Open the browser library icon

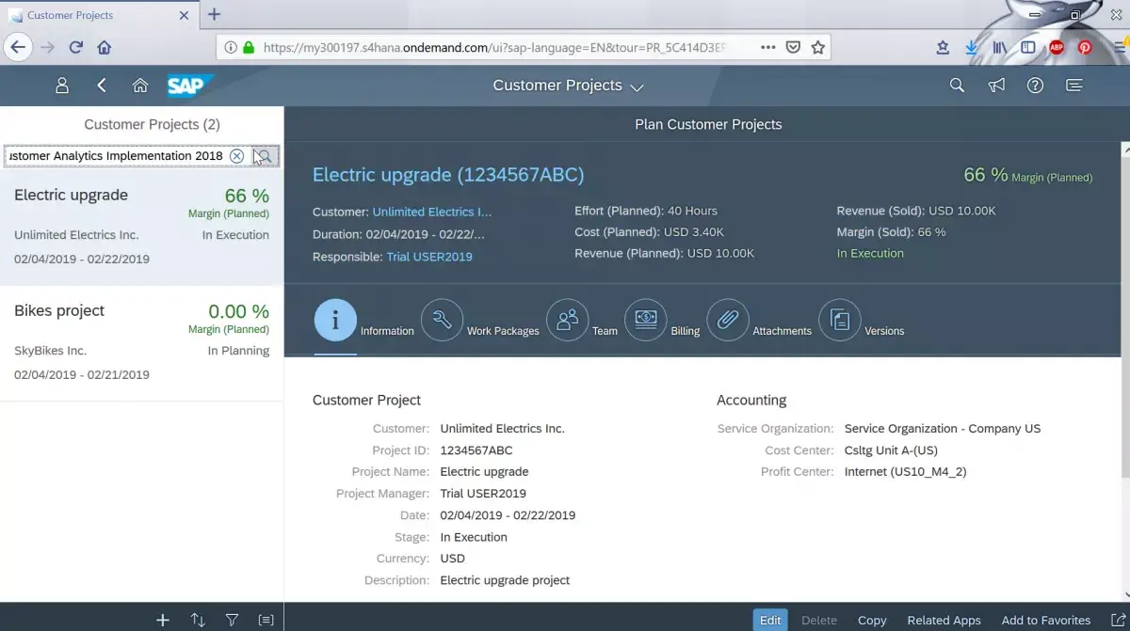pos(1000,47)
